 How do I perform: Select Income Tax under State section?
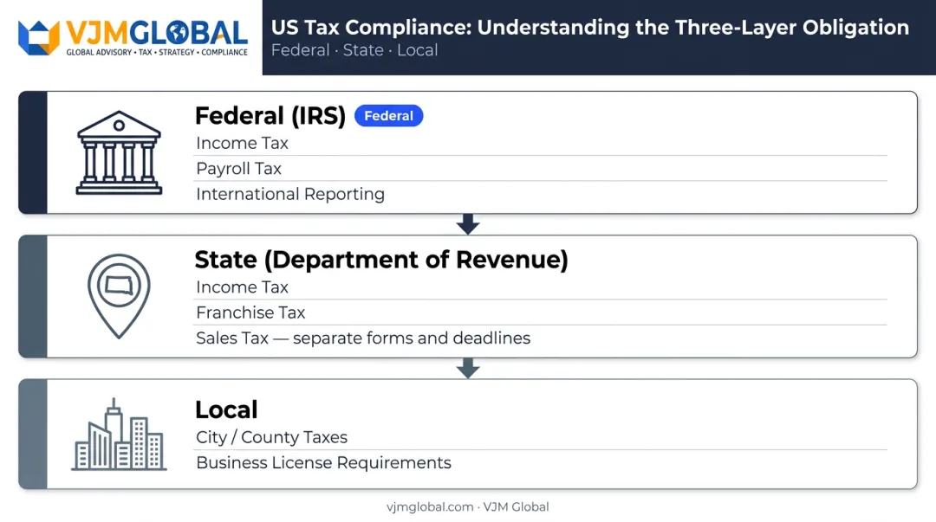[242, 287]
